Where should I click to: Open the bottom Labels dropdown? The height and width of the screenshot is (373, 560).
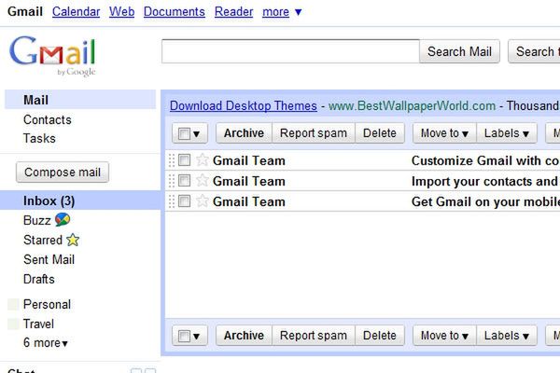[x=507, y=336]
